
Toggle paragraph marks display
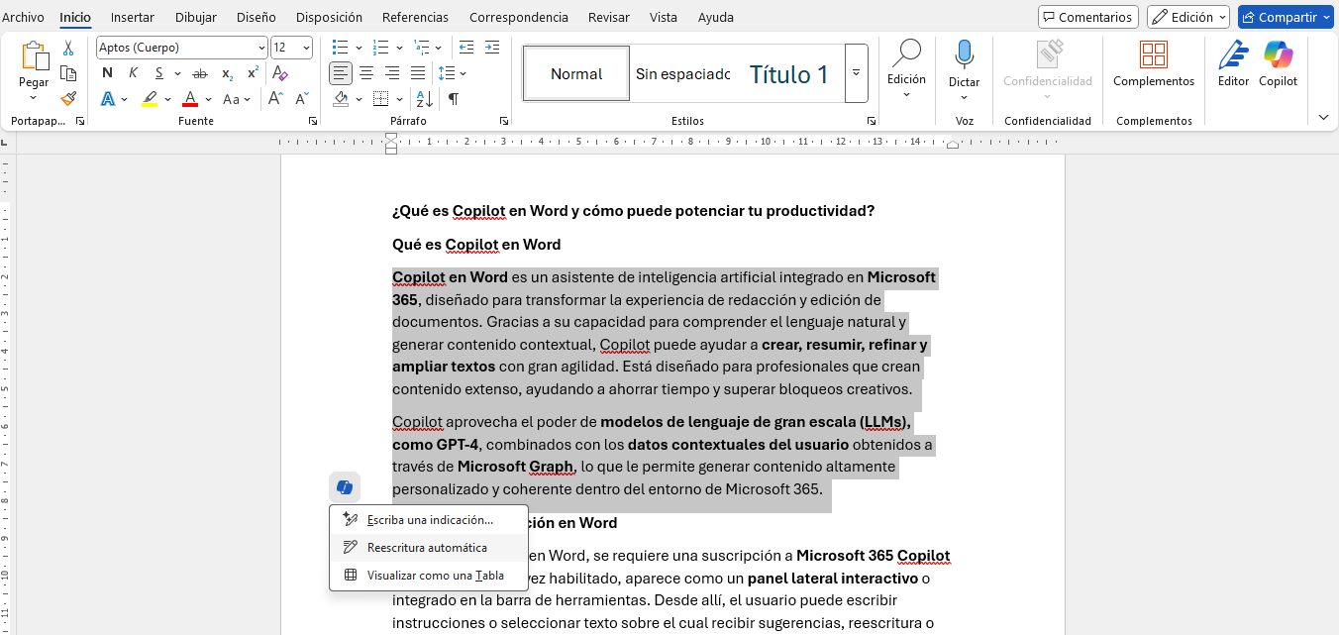tap(453, 99)
